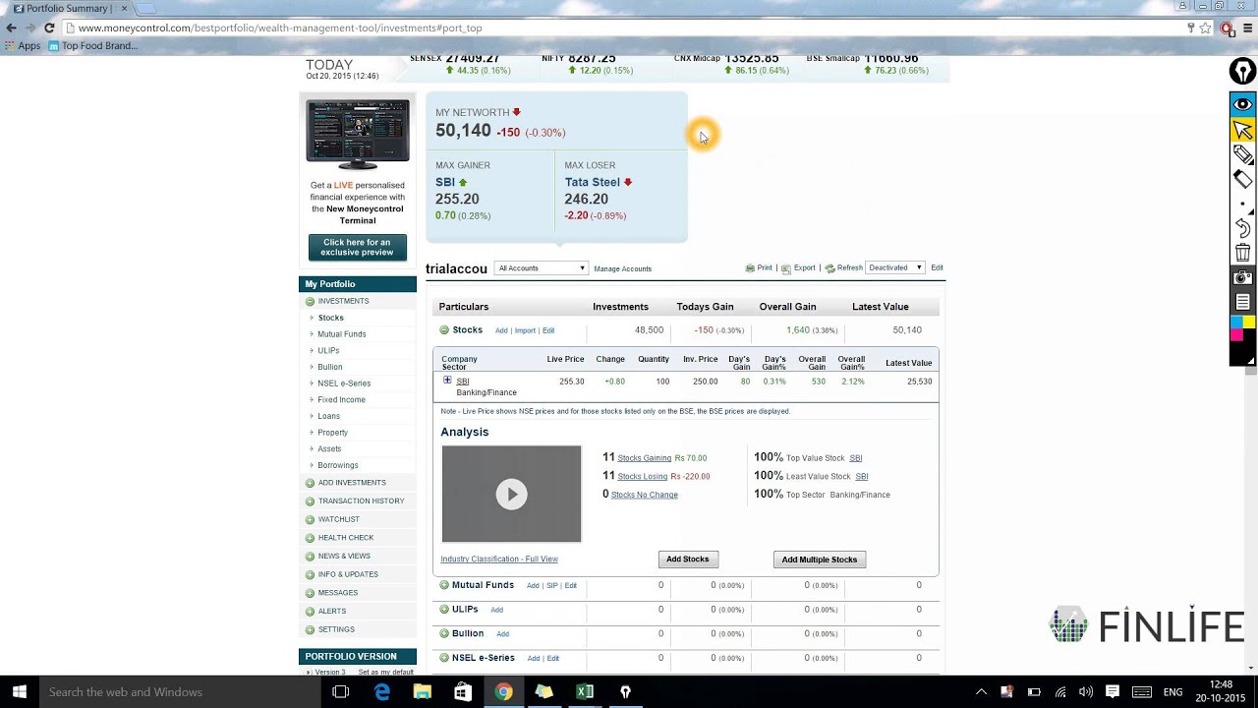Open HEALTH CHECK sidebar menu
The image size is (1258, 708).
[x=346, y=538]
